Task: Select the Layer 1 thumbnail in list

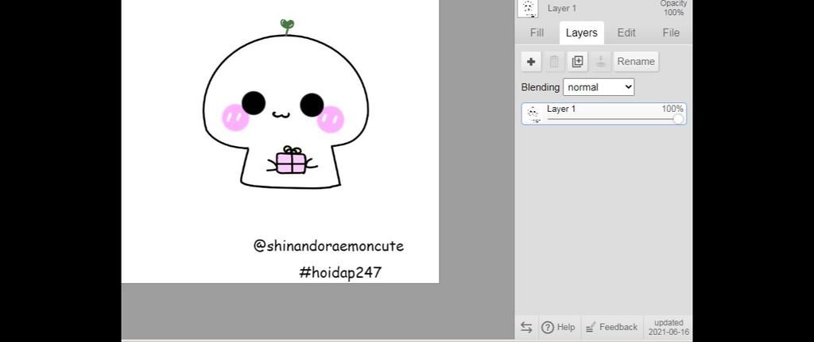Action: click(533, 114)
